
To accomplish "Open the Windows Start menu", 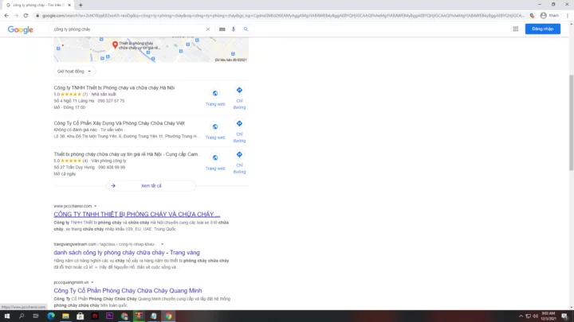I will [x=7, y=316].
